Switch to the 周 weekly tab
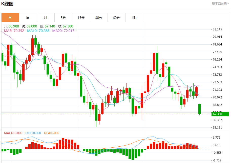The width and height of the screenshot is (231, 163). tap(28, 18)
